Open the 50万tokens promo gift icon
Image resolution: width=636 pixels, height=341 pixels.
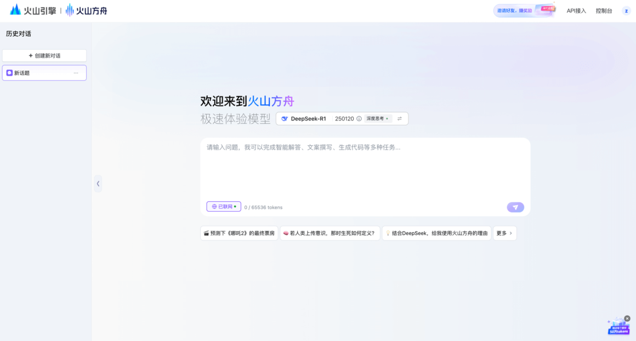(x=618, y=327)
